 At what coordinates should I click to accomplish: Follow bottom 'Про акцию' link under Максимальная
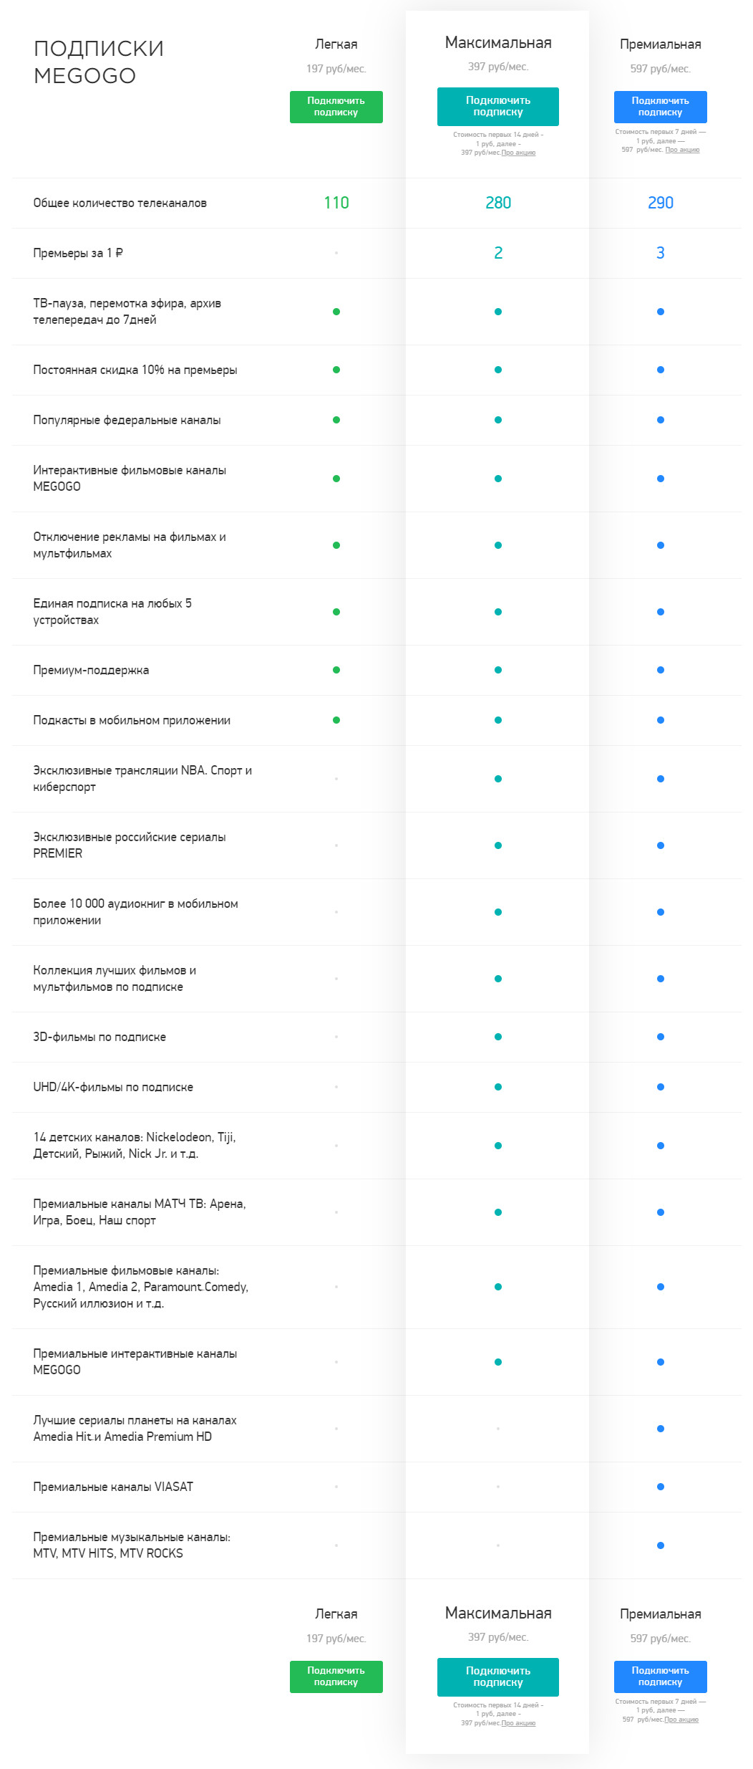(x=518, y=1723)
